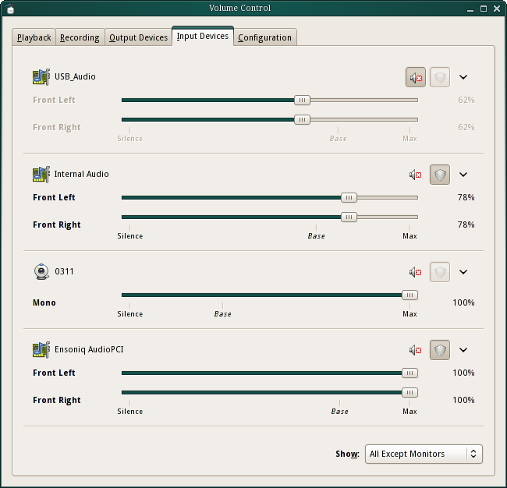Expand the 0311 device options arrow
Screen dimensions: 507x488
463,272
